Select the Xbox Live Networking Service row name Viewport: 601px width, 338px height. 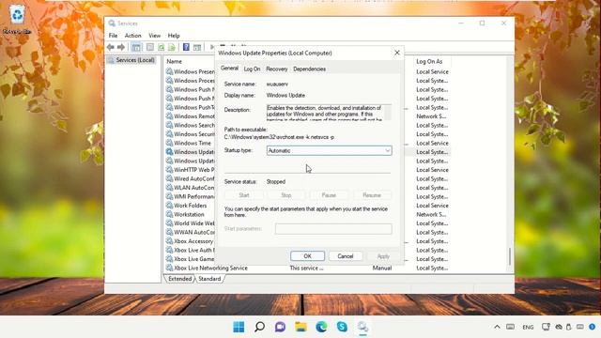tap(210, 268)
